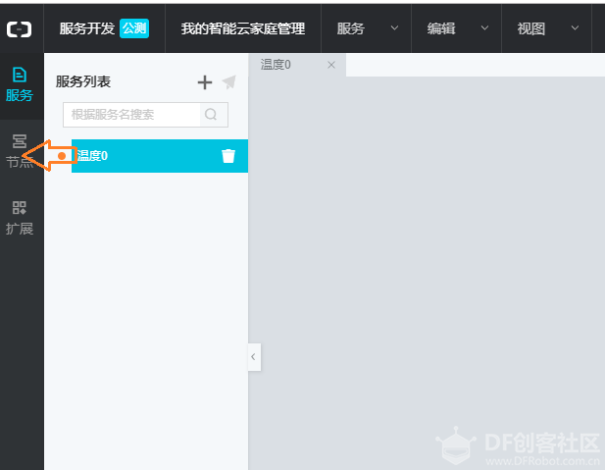Screen dimensions: 605x470
Task: Click the 公测 beta badge
Action: click(x=134, y=28)
